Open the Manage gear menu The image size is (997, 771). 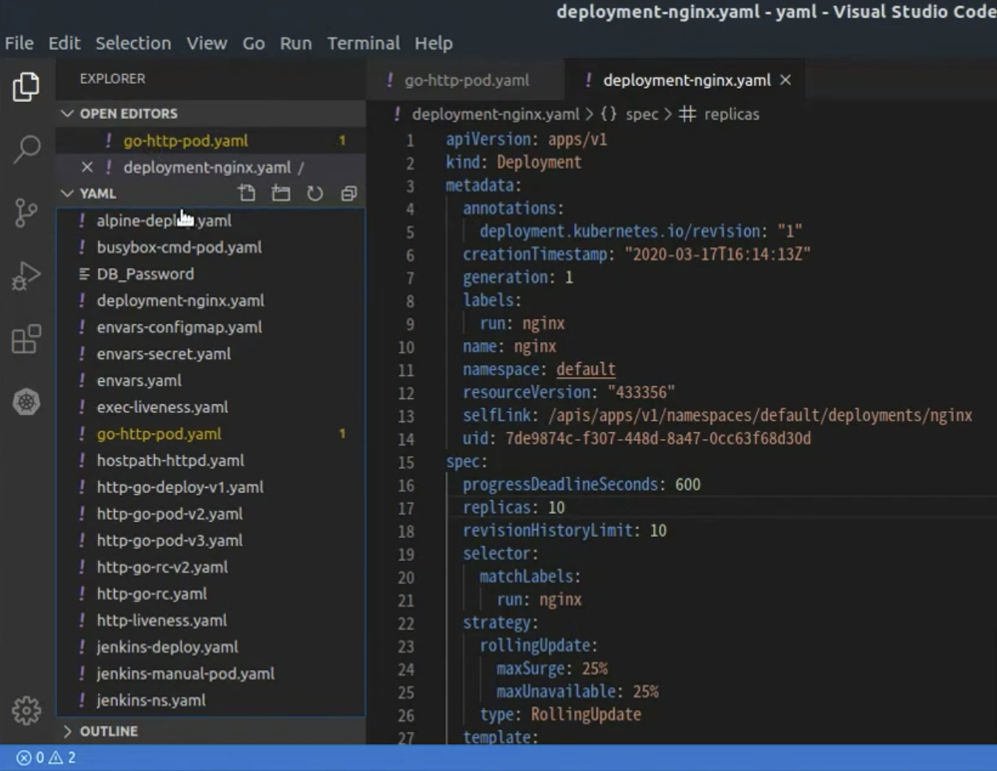click(x=26, y=711)
